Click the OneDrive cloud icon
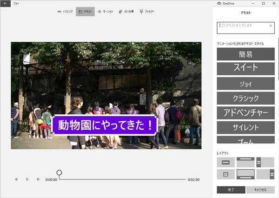 [219, 3]
